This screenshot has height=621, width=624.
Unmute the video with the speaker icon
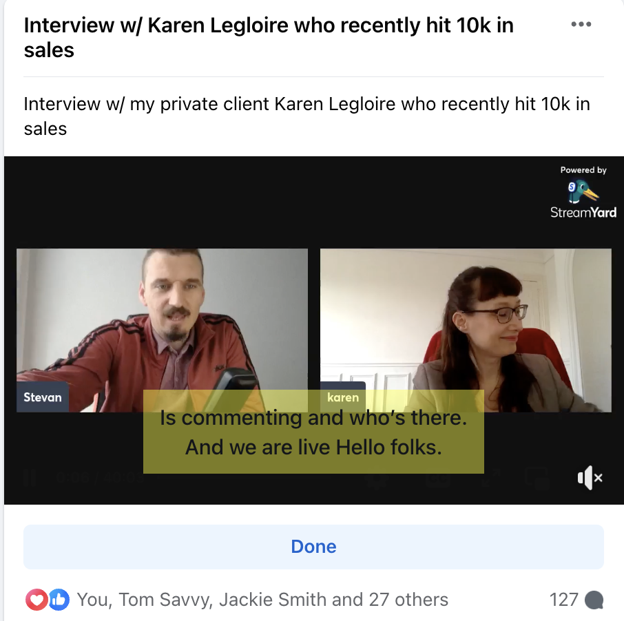pyautogui.click(x=590, y=477)
